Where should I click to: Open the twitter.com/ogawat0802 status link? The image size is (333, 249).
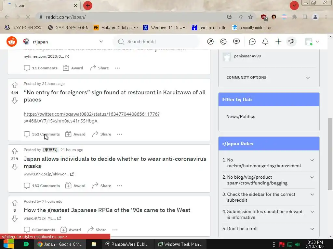(x=91, y=117)
